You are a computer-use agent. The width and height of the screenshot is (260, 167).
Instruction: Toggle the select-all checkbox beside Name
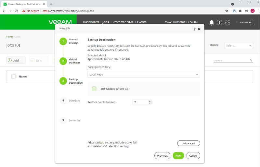click(13, 77)
